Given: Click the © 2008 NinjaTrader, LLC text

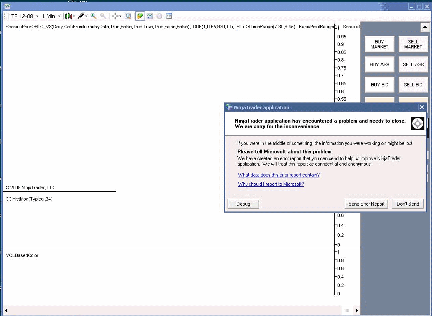Looking at the screenshot, I should (x=31, y=187).
